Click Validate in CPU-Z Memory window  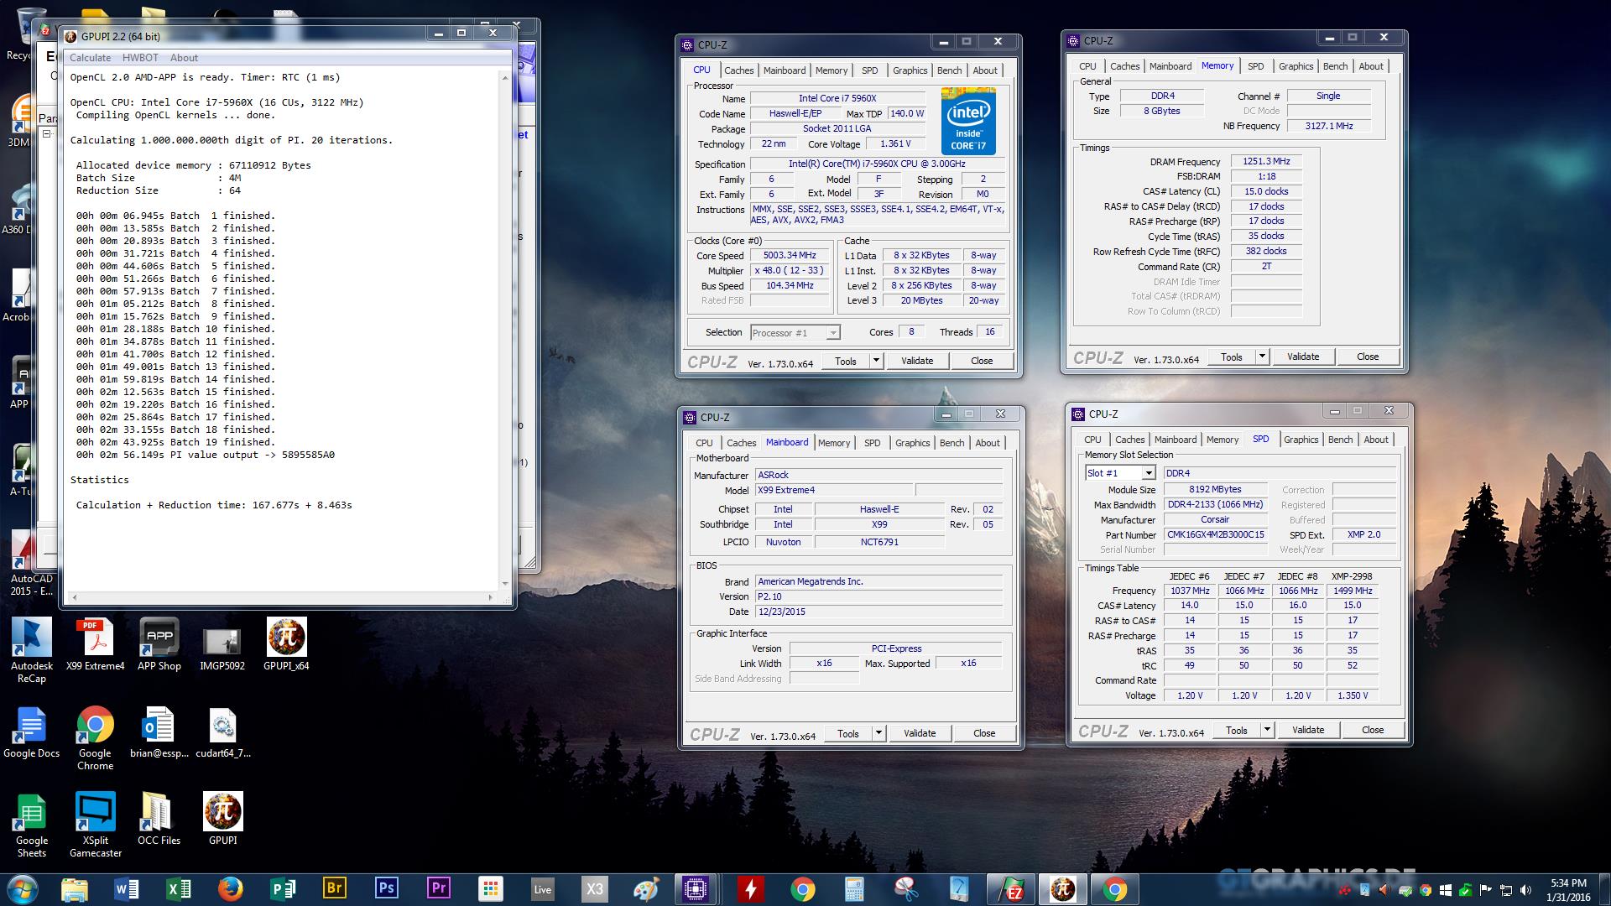pyautogui.click(x=1303, y=357)
